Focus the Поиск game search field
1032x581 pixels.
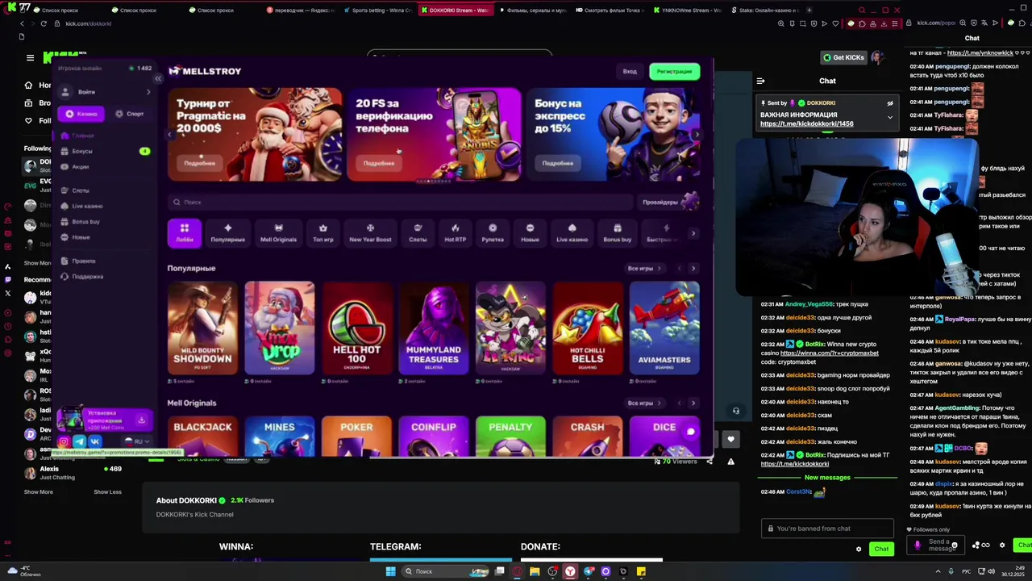pyautogui.click(x=399, y=202)
